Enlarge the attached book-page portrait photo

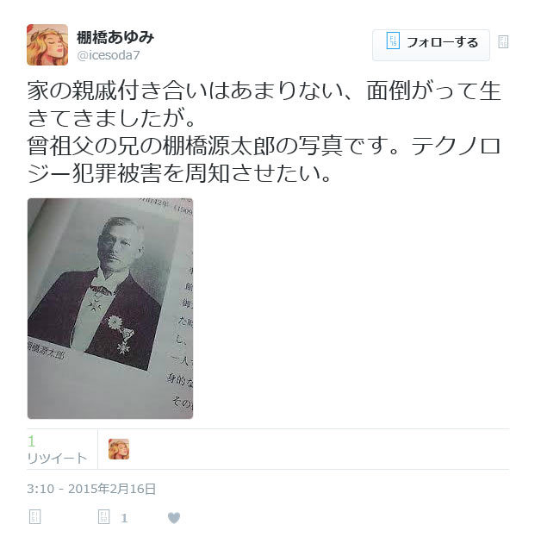point(110,309)
